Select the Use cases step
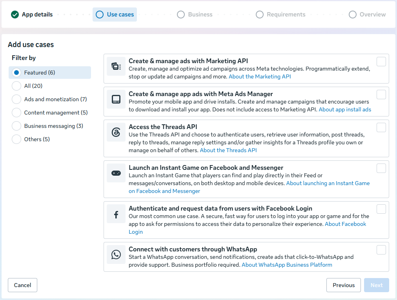The image size is (397, 300). (115, 15)
